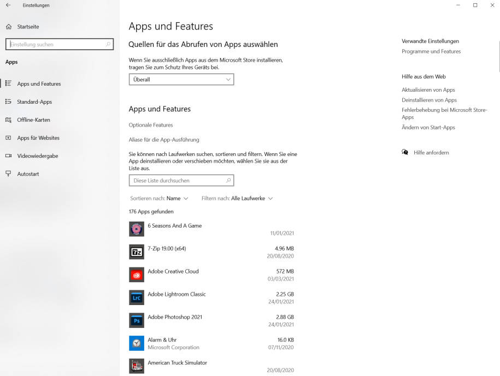The width and height of the screenshot is (500, 376).
Task: Click the magnifier in Diese Liste durchsuchen
Action: (x=228, y=180)
